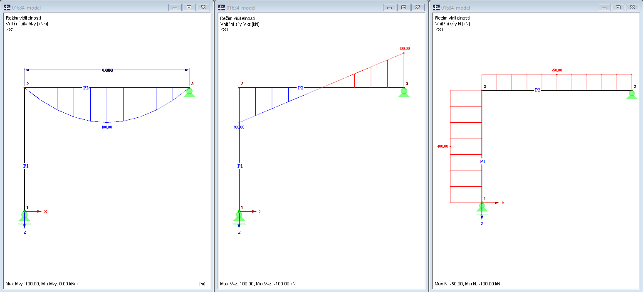
Task: Click the "Vnitřní síly V-z [kN]" label
Action: click(241, 24)
